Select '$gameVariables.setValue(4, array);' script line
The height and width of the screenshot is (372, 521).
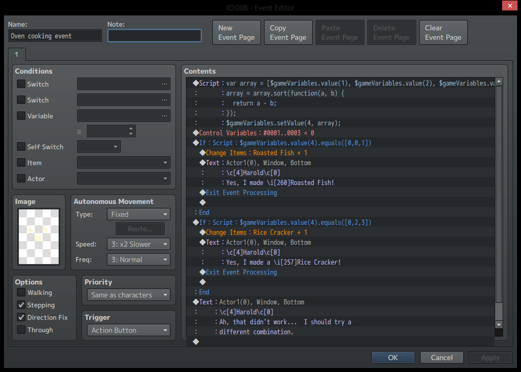[x=341, y=123]
